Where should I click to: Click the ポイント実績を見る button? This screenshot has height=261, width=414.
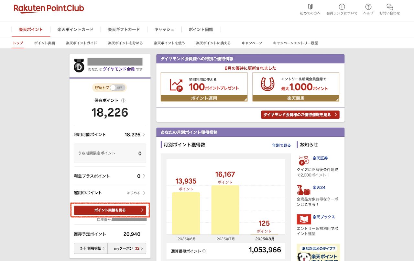coord(110,210)
